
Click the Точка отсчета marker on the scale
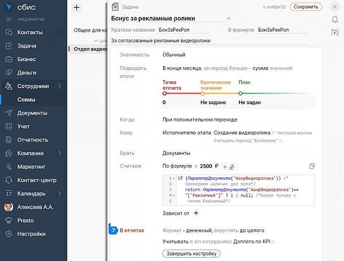165,93
